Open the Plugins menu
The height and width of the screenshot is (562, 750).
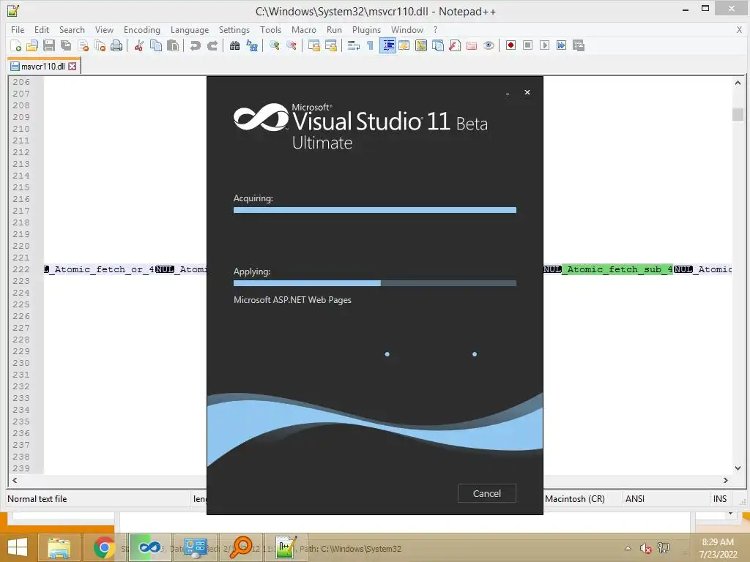tap(366, 29)
